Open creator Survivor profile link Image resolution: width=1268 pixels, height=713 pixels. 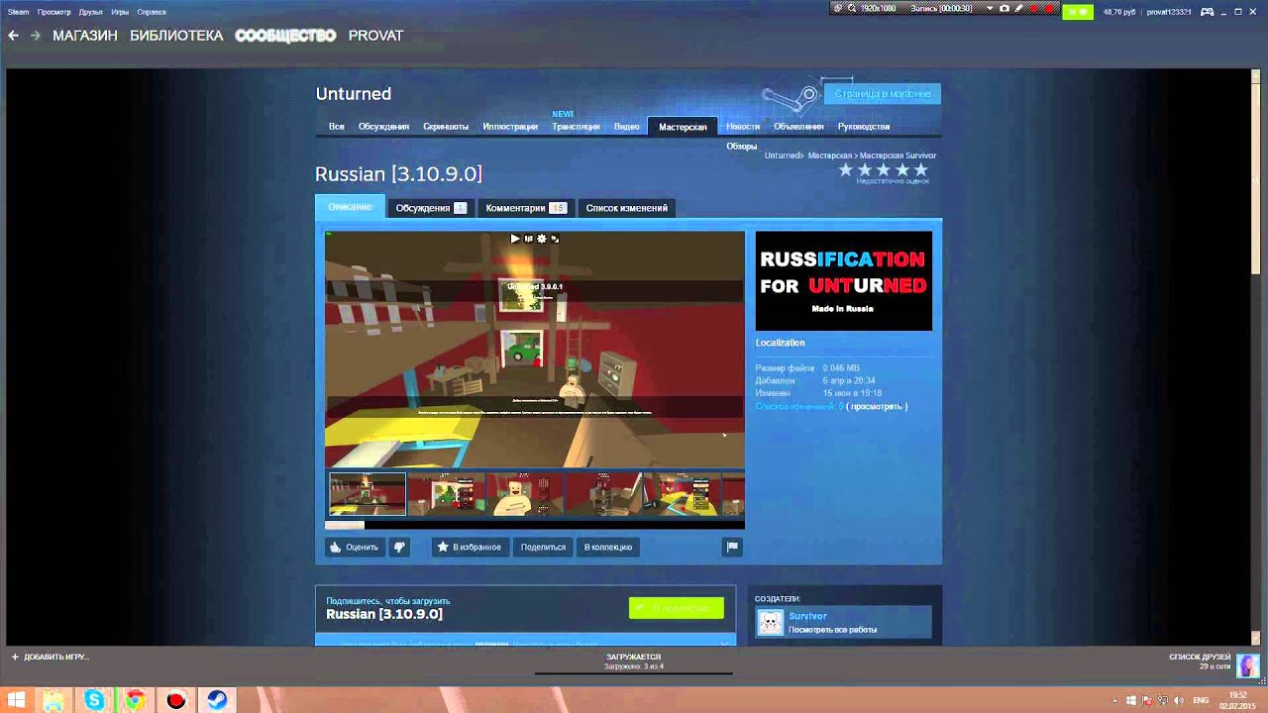[x=807, y=616]
